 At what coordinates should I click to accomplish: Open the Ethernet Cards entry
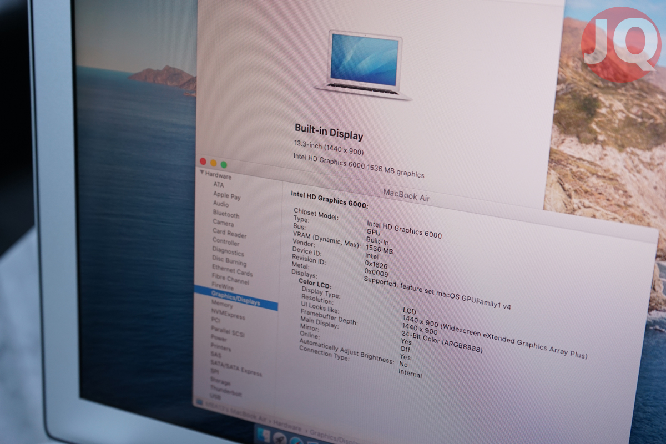[x=232, y=271]
